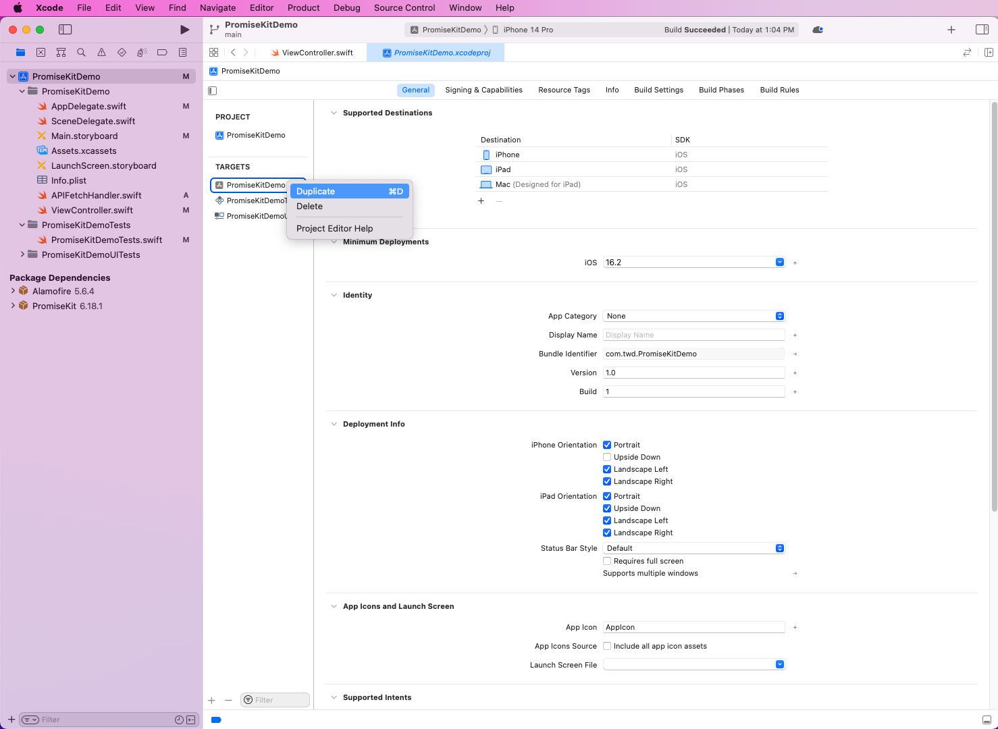The width and height of the screenshot is (998, 729).
Task: Click the plus button at navigator bottom
Action: [x=11, y=720]
